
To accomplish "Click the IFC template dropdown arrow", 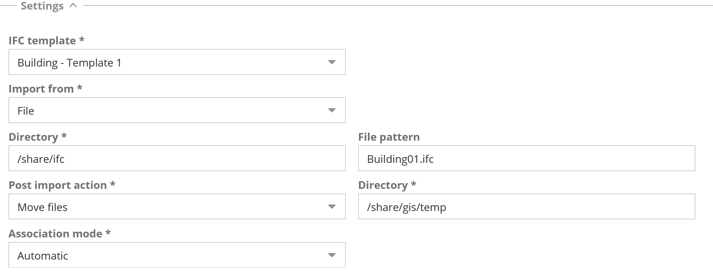I will pos(332,62).
